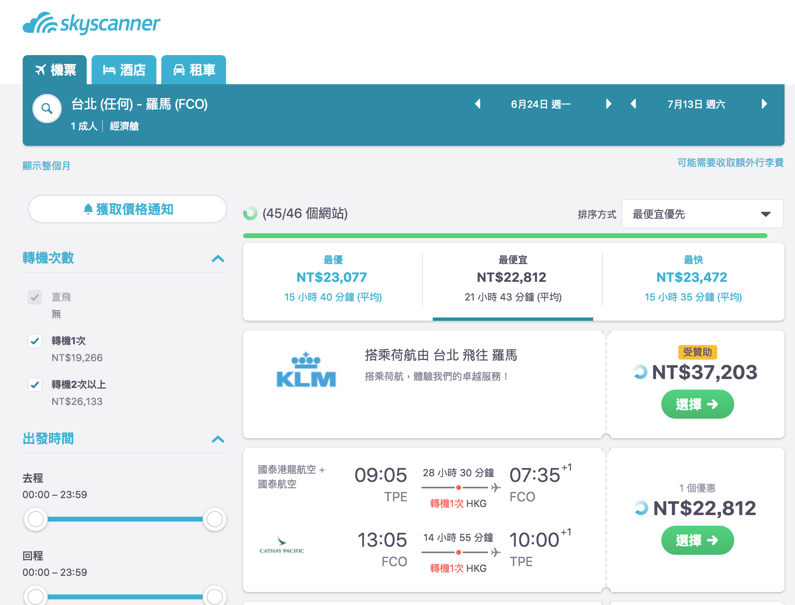
Task: Open the 最便宜優先 sort dropdown
Action: coord(702,214)
